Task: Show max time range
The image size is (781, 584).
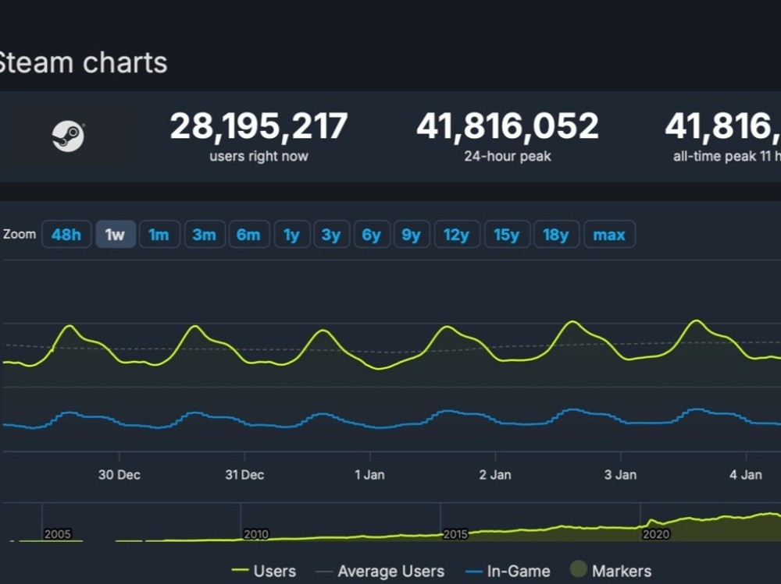Action: [x=609, y=235]
